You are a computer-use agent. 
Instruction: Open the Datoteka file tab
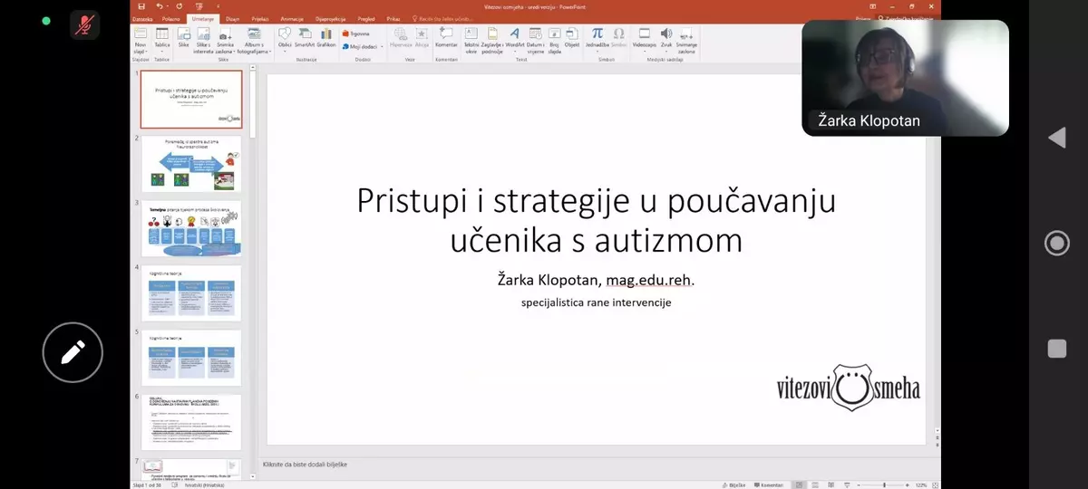(142, 18)
